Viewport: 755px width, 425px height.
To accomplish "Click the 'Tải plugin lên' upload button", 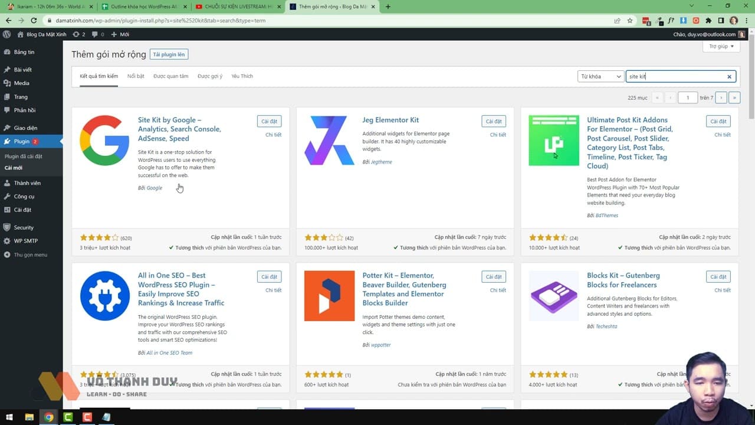I will click(169, 54).
